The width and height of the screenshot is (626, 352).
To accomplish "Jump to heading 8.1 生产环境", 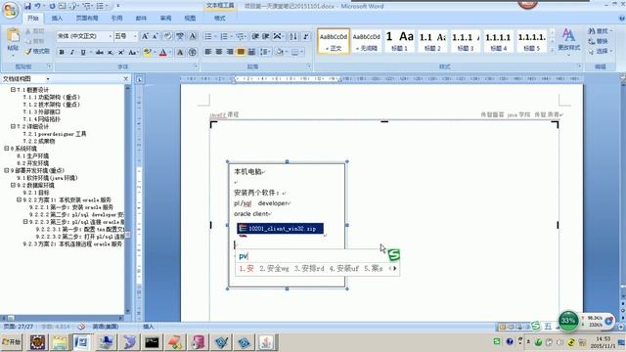I will tap(32, 155).
